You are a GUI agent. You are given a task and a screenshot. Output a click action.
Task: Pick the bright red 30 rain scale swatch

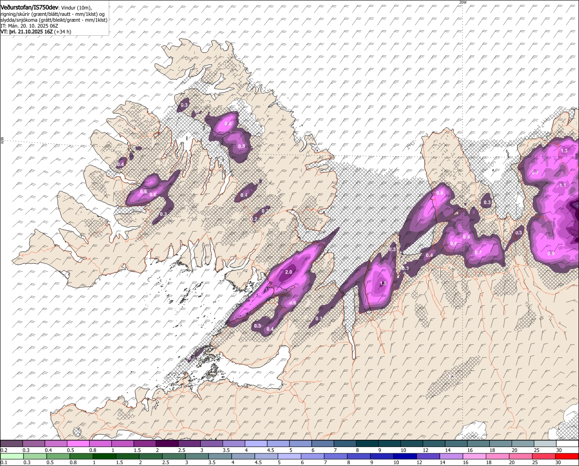click(x=567, y=456)
